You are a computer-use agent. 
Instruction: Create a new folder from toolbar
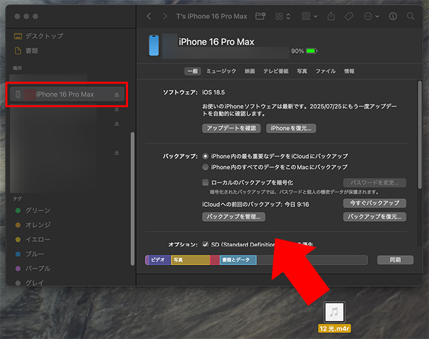pos(260,16)
